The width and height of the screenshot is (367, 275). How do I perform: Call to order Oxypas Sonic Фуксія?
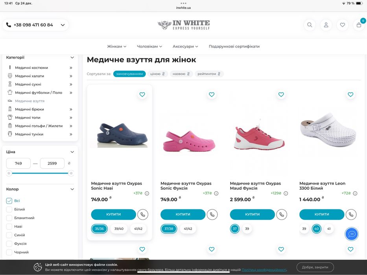tap(212, 214)
